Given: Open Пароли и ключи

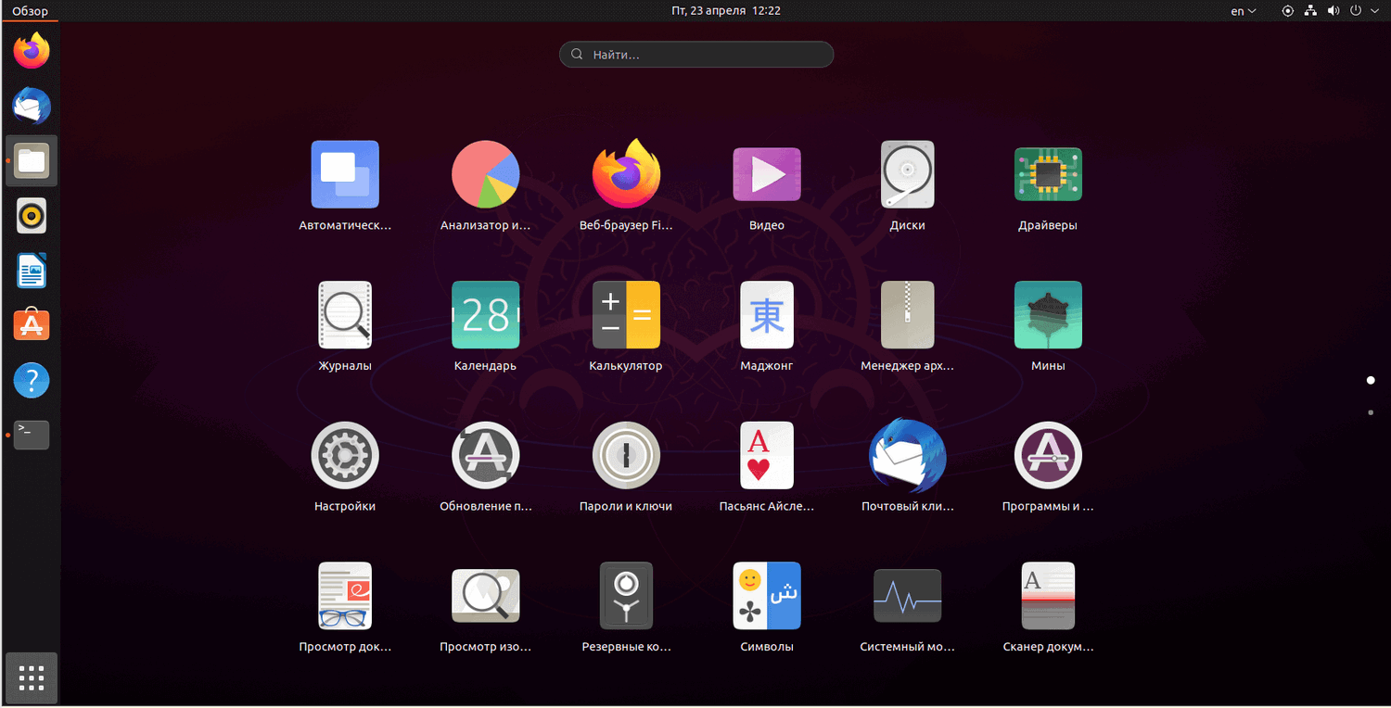Looking at the screenshot, I should point(626,456).
